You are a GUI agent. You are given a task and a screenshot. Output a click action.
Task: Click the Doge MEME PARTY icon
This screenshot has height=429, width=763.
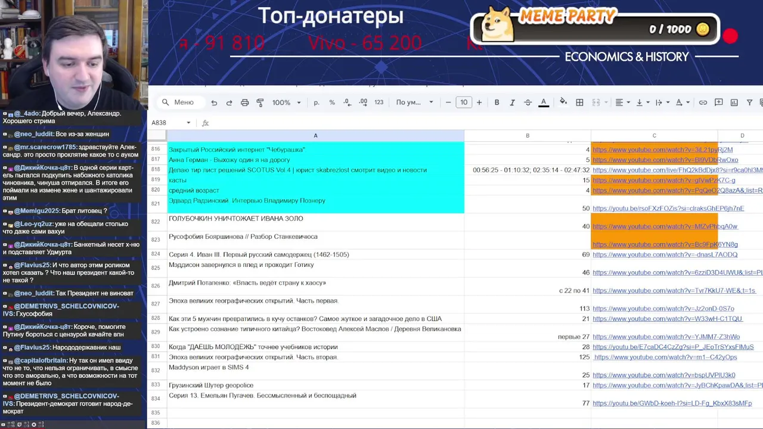(497, 24)
